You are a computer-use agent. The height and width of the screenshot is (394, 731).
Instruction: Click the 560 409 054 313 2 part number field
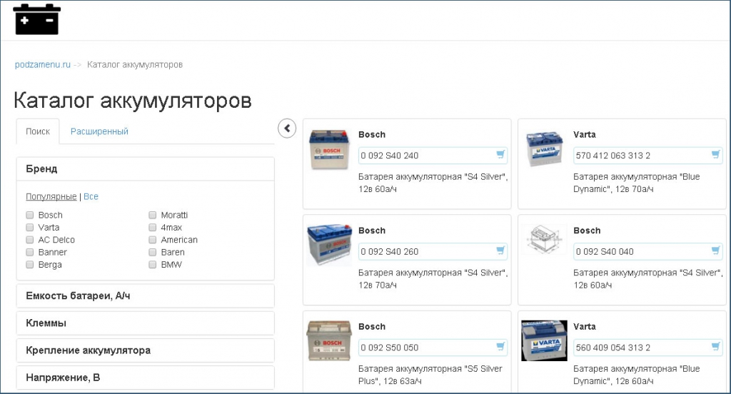tap(647, 348)
